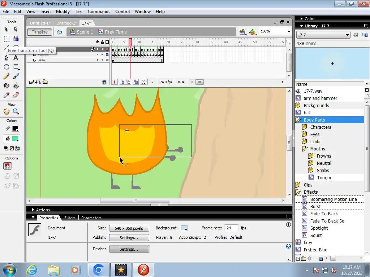Click Scene 1 in the edit bar
This screenshot has height=277, width=370.
tap(82, 32)
